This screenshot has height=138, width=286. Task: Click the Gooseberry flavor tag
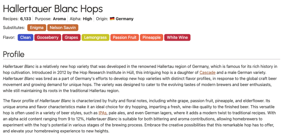coord(48,37)
